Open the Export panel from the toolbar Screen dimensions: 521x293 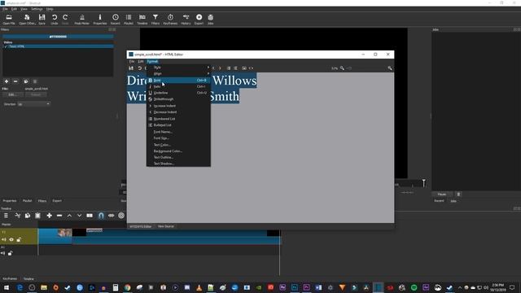(199, 20)
